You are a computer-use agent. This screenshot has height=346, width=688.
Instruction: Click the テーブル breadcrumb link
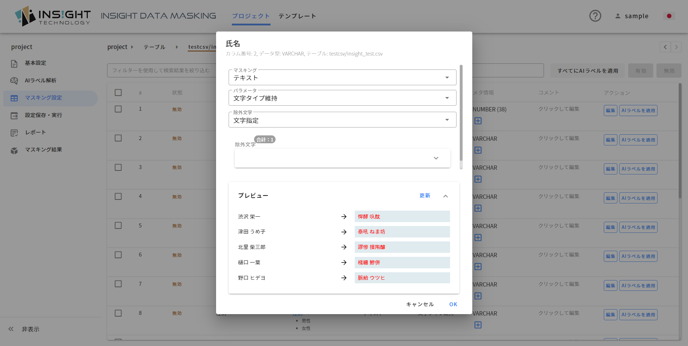click(154, 47)
